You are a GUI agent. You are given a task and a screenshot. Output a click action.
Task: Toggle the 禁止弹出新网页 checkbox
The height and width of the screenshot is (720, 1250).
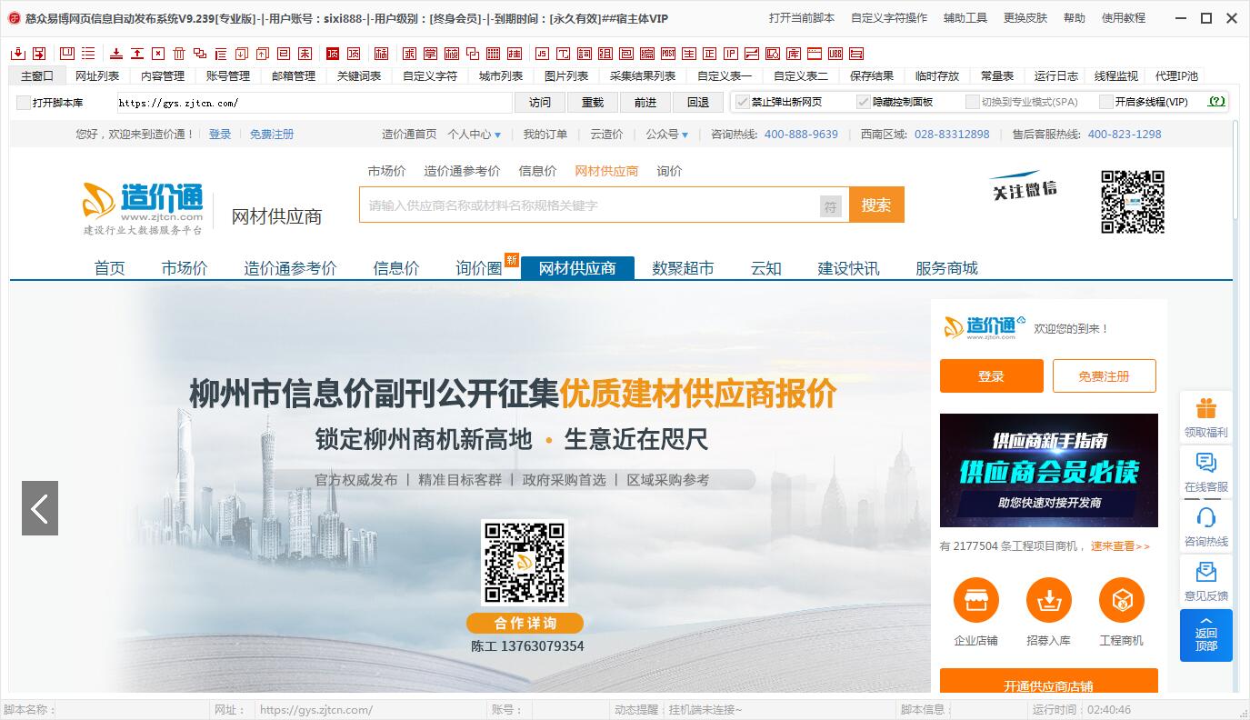coord(742,102)
